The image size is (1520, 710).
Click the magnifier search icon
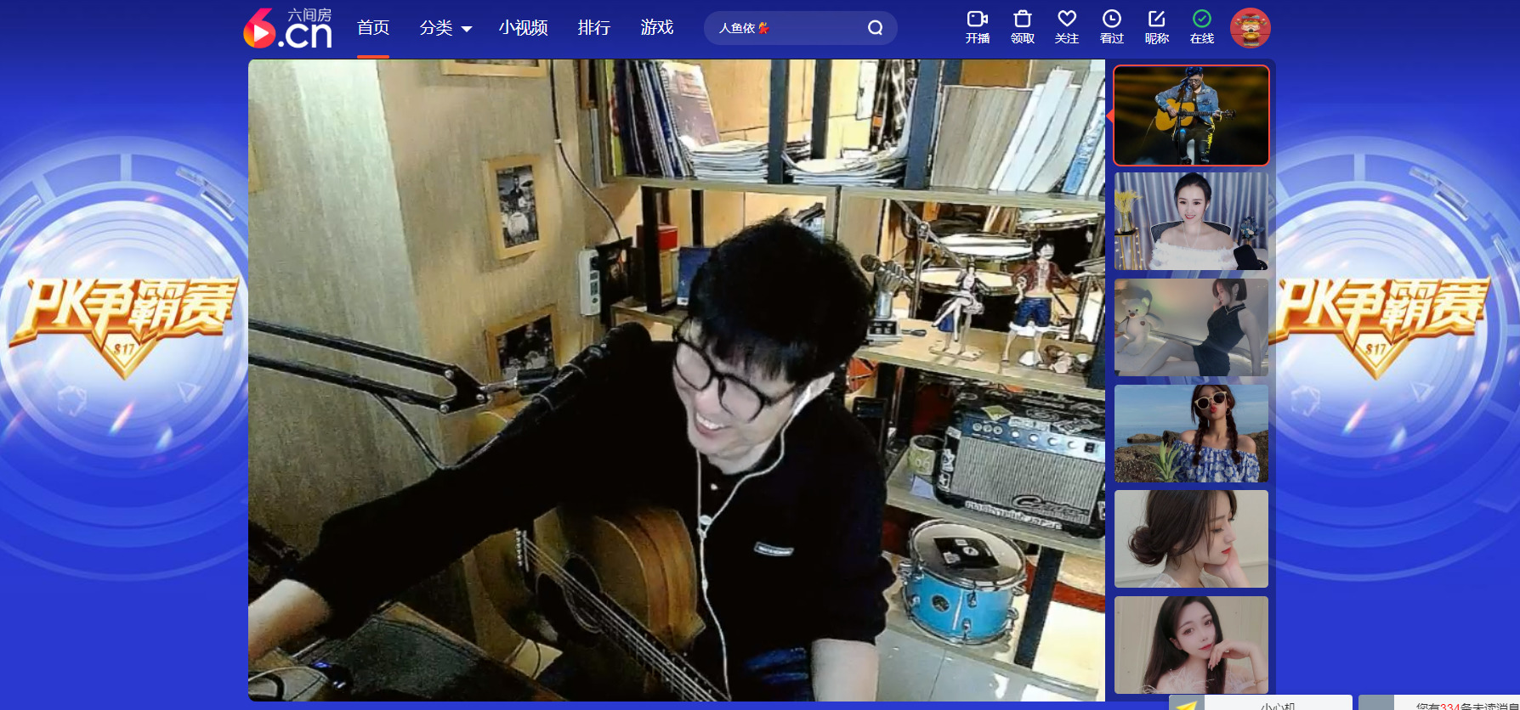click(x=875, y=28)
